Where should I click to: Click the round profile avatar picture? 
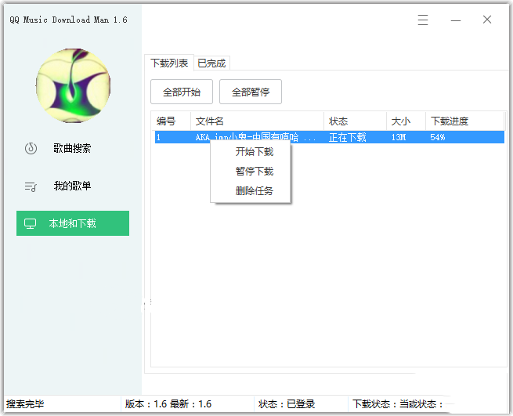(x=74, y=85)
